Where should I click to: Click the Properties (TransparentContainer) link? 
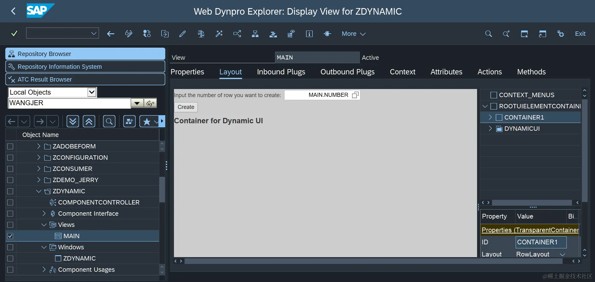[530, 230]
